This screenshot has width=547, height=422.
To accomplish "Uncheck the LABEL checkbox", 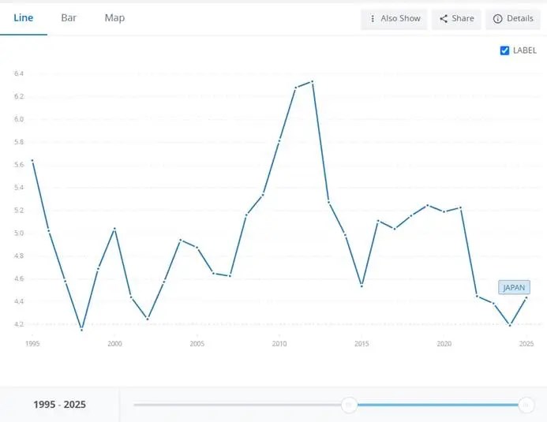I will (504, 50).
